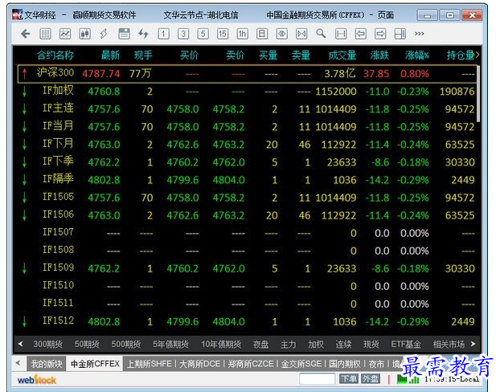The height and width of the screenshot is (392, 500).
Task: Switch to 500期货 tab
Action: [x=126, y=344]
